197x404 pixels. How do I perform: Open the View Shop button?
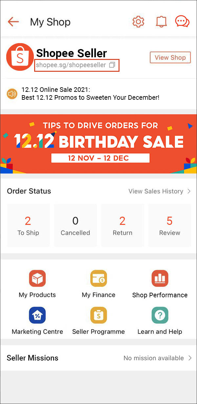170,57
